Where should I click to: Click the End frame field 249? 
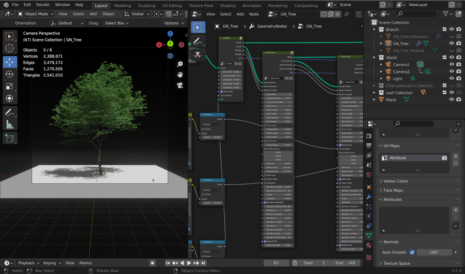pyautogui.click(x=346, y=263)
